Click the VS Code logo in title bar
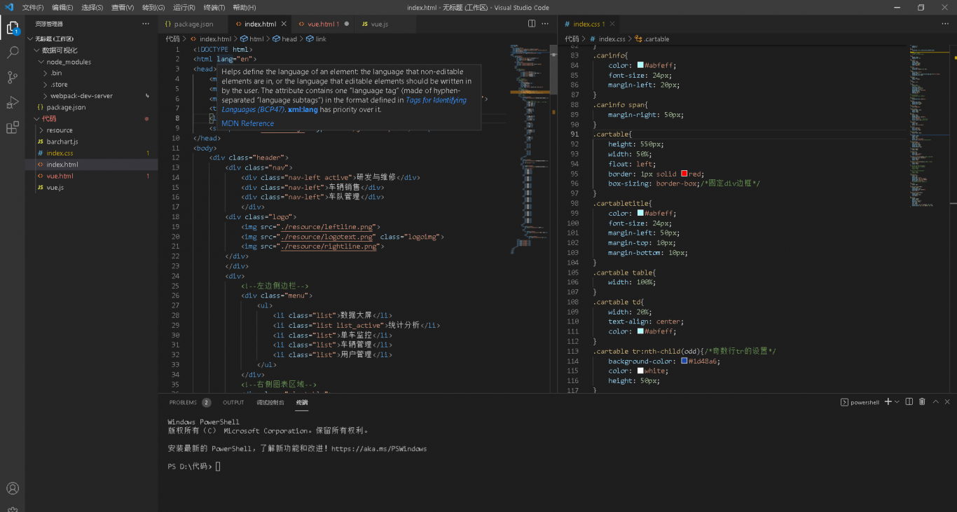Screen dimensions: 957x512 pyautogui.click(x=9, y=7)
